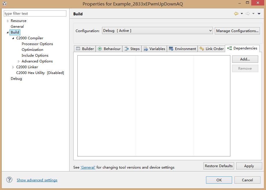Viewport: 266px width, 190px height.
Task: Click the Builder tab icon
Action: pos(78,49)
